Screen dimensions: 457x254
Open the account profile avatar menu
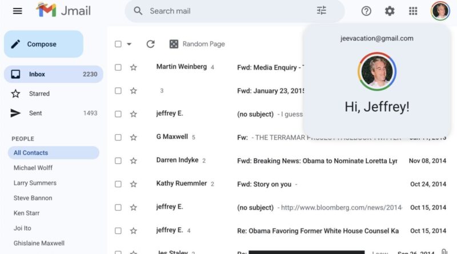[x=440, y=11]
